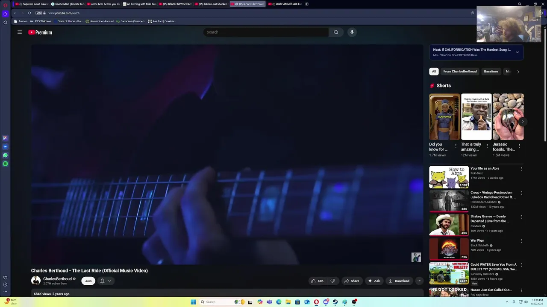Open Opera sidebar three-dot setup
The width and height of the screenshot is (547, 307).
(x=5, y=292)
